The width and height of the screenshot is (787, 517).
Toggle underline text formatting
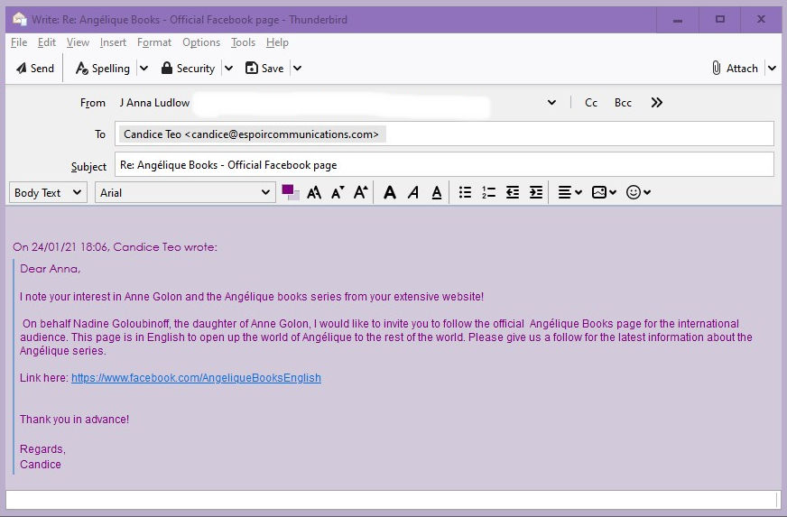pos(436,192)
